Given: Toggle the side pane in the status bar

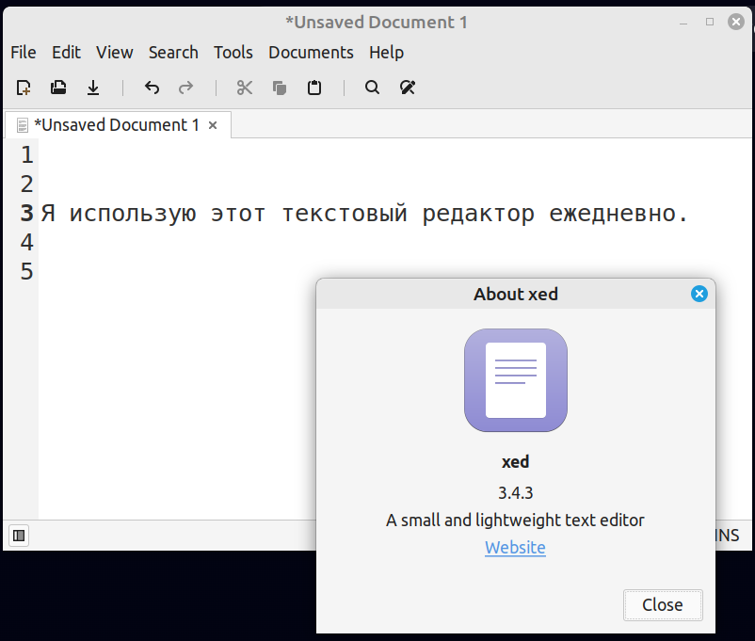Looking at the screenshot, I should tap(19, 536).
